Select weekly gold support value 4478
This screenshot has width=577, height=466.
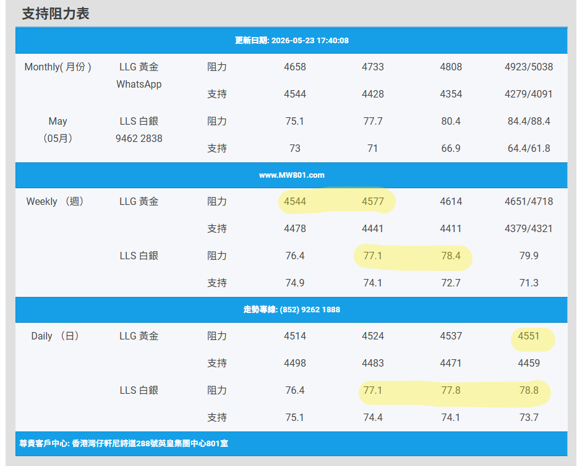coord(295,228)
